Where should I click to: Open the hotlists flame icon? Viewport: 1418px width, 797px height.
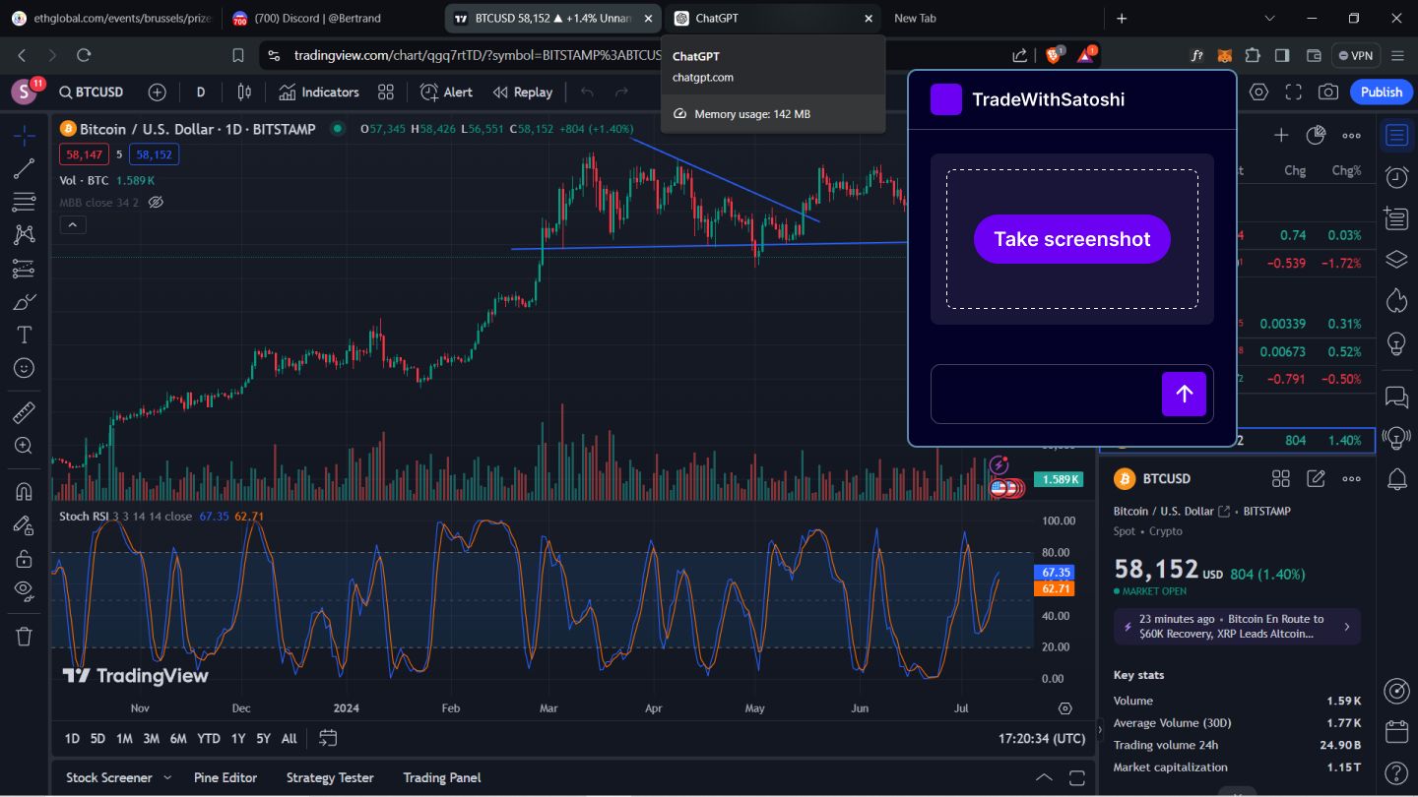[1396, 300]
